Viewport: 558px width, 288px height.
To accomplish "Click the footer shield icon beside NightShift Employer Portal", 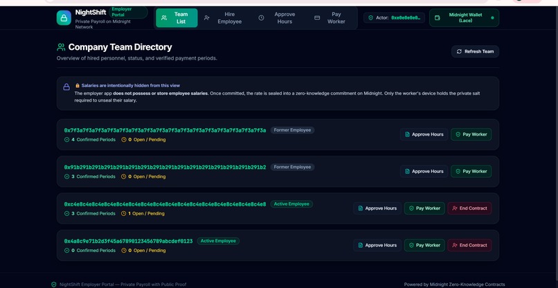I will 54,285.
